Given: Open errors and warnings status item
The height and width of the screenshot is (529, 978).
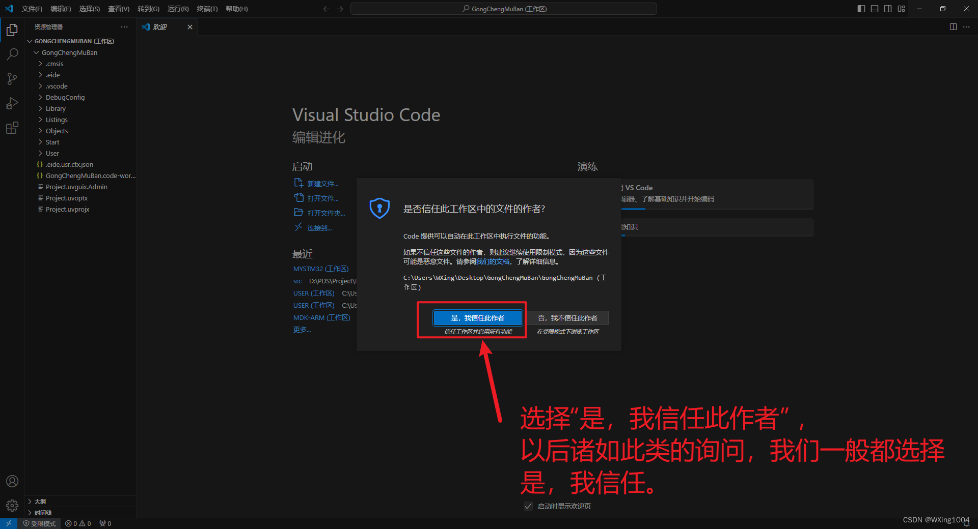Looking at the screenshot, I should [78, 523].
